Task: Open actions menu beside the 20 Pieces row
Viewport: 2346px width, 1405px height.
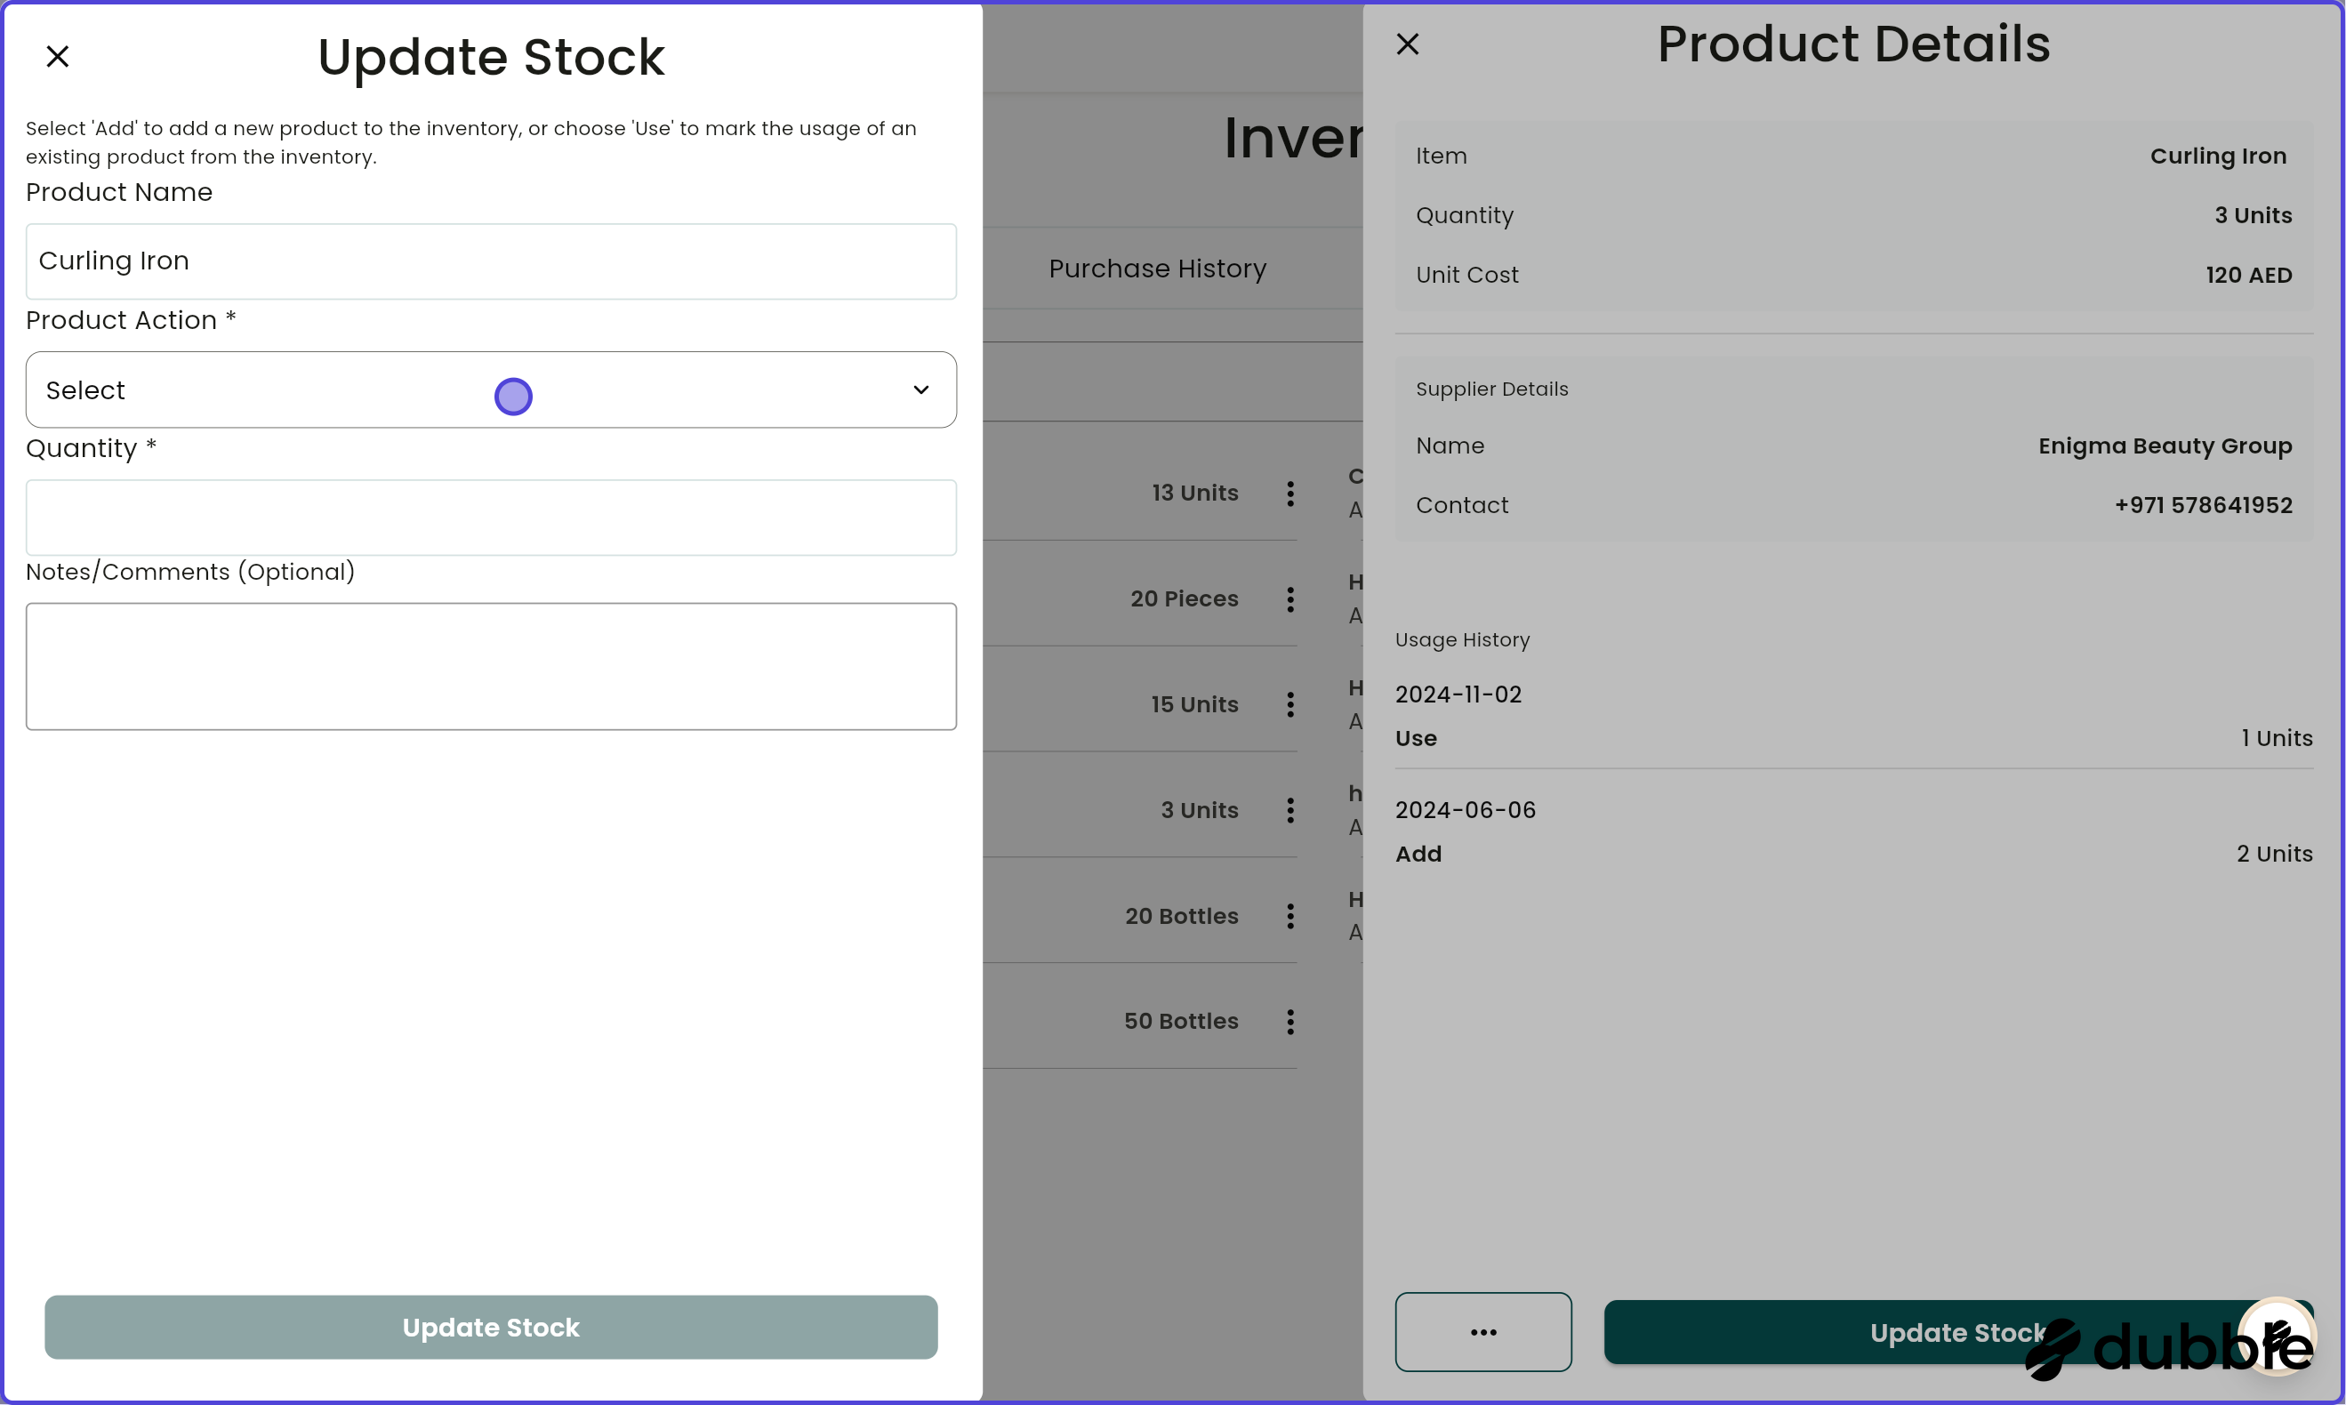Action: pyautogui.click(x=1289, y=598)
